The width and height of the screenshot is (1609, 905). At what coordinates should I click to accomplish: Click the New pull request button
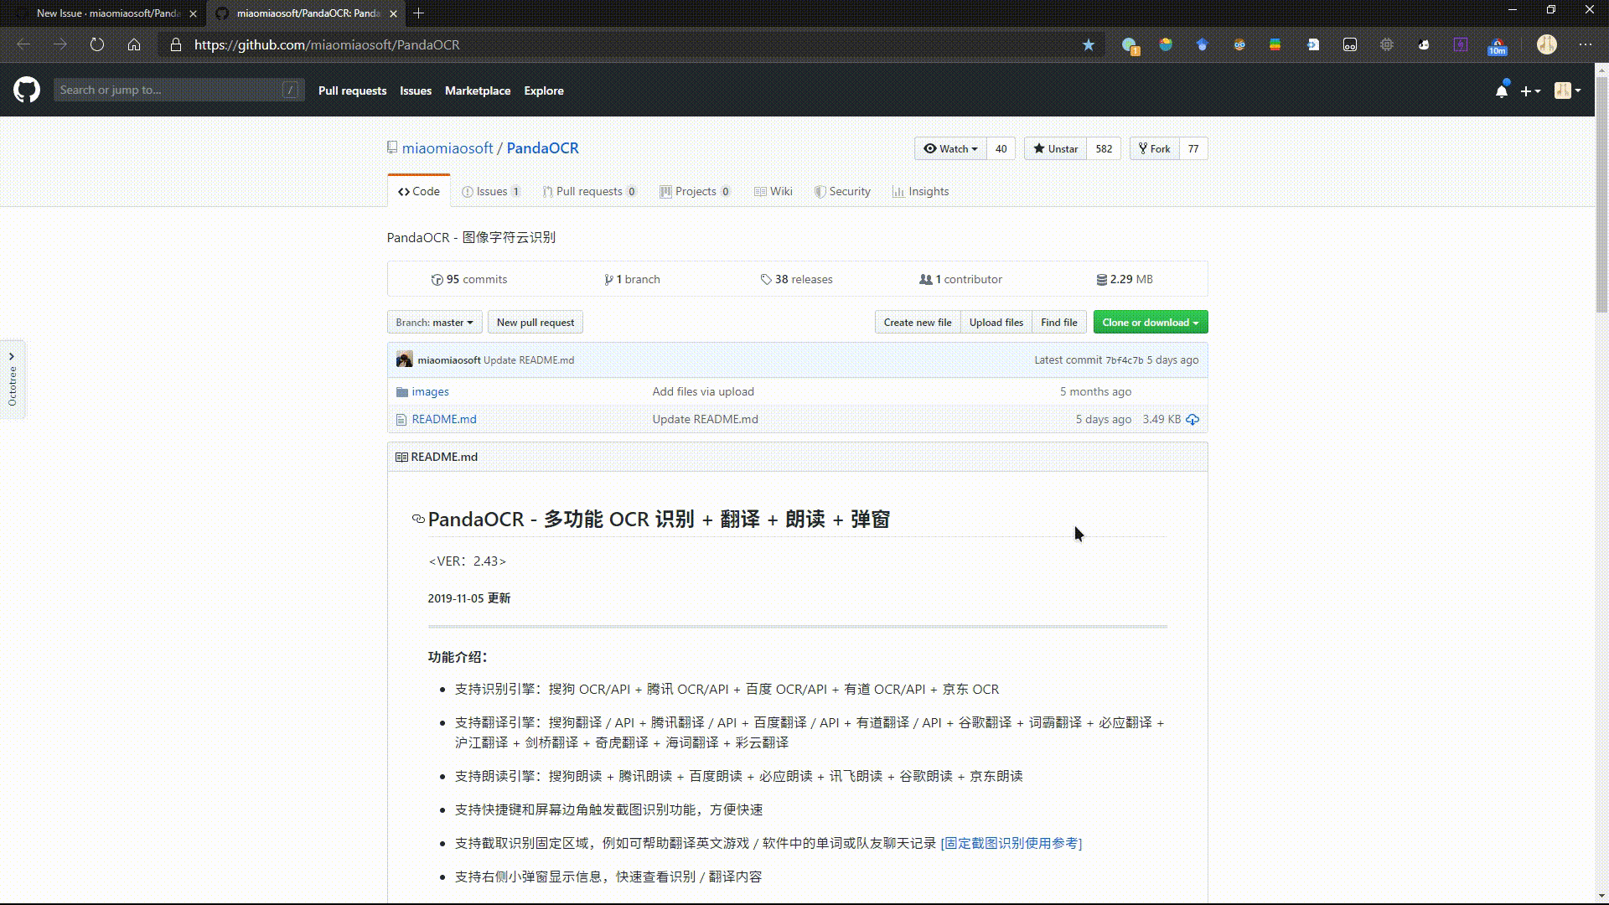[x=535, y=322]
